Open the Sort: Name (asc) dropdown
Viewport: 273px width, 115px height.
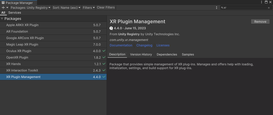(67, 8)
